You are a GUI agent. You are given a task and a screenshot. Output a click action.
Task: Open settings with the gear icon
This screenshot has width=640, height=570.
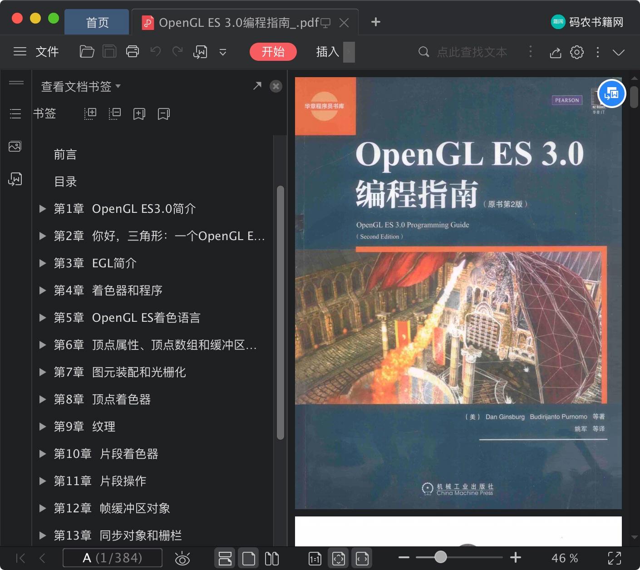[577, 52]
